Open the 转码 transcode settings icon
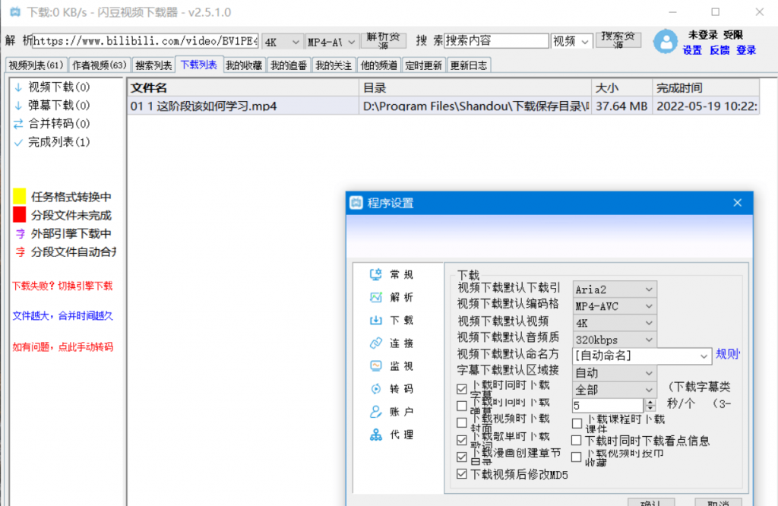Viewport: 778px width, 506px height. [x=376, y=389]
